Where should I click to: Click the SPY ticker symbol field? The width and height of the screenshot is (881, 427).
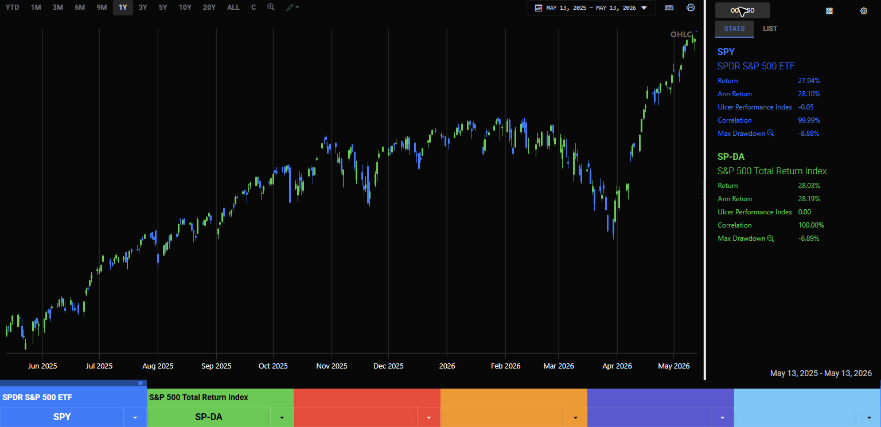(x=62, y=417)
